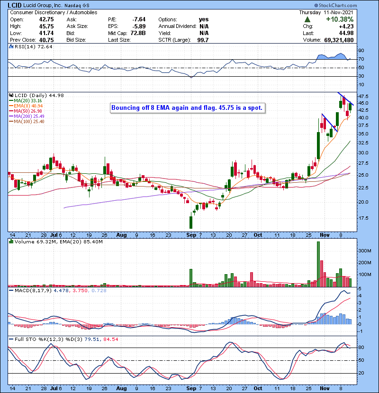This screenshot has width=379, height=393.
Task: Click the Last Size label
Action: pyautogui.click(x=119, y=40)
